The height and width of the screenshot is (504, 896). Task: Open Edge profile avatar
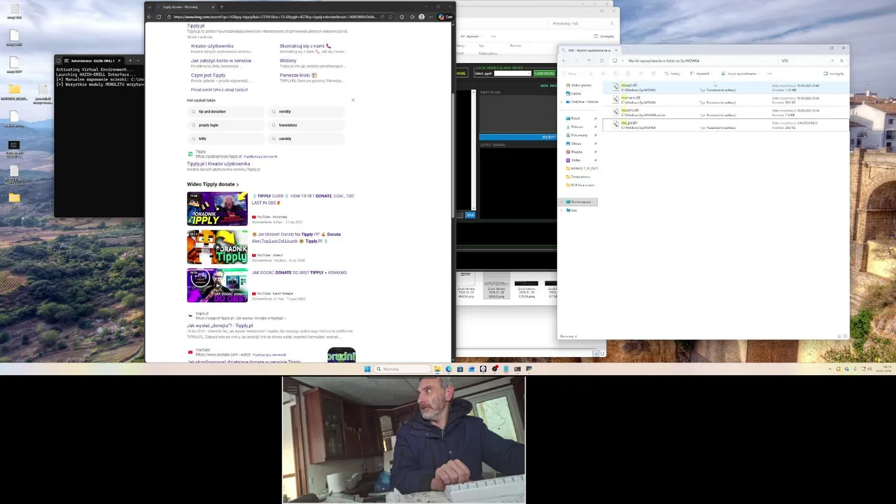click(421, 17)
